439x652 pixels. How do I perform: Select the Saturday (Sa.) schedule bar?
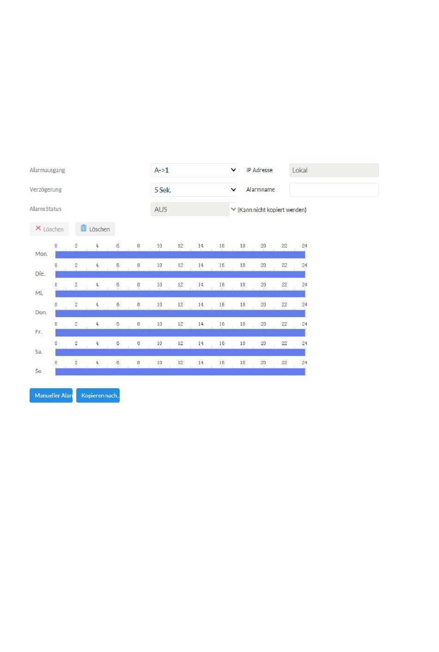[180, 352]
